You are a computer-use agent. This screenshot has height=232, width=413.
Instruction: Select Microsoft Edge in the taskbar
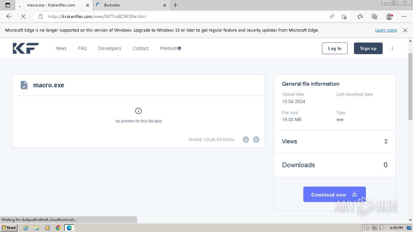69,228
